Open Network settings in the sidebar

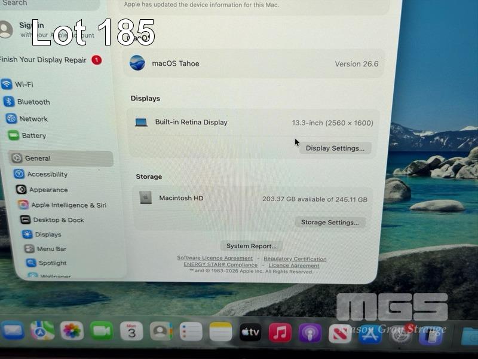tap(27, 118)
